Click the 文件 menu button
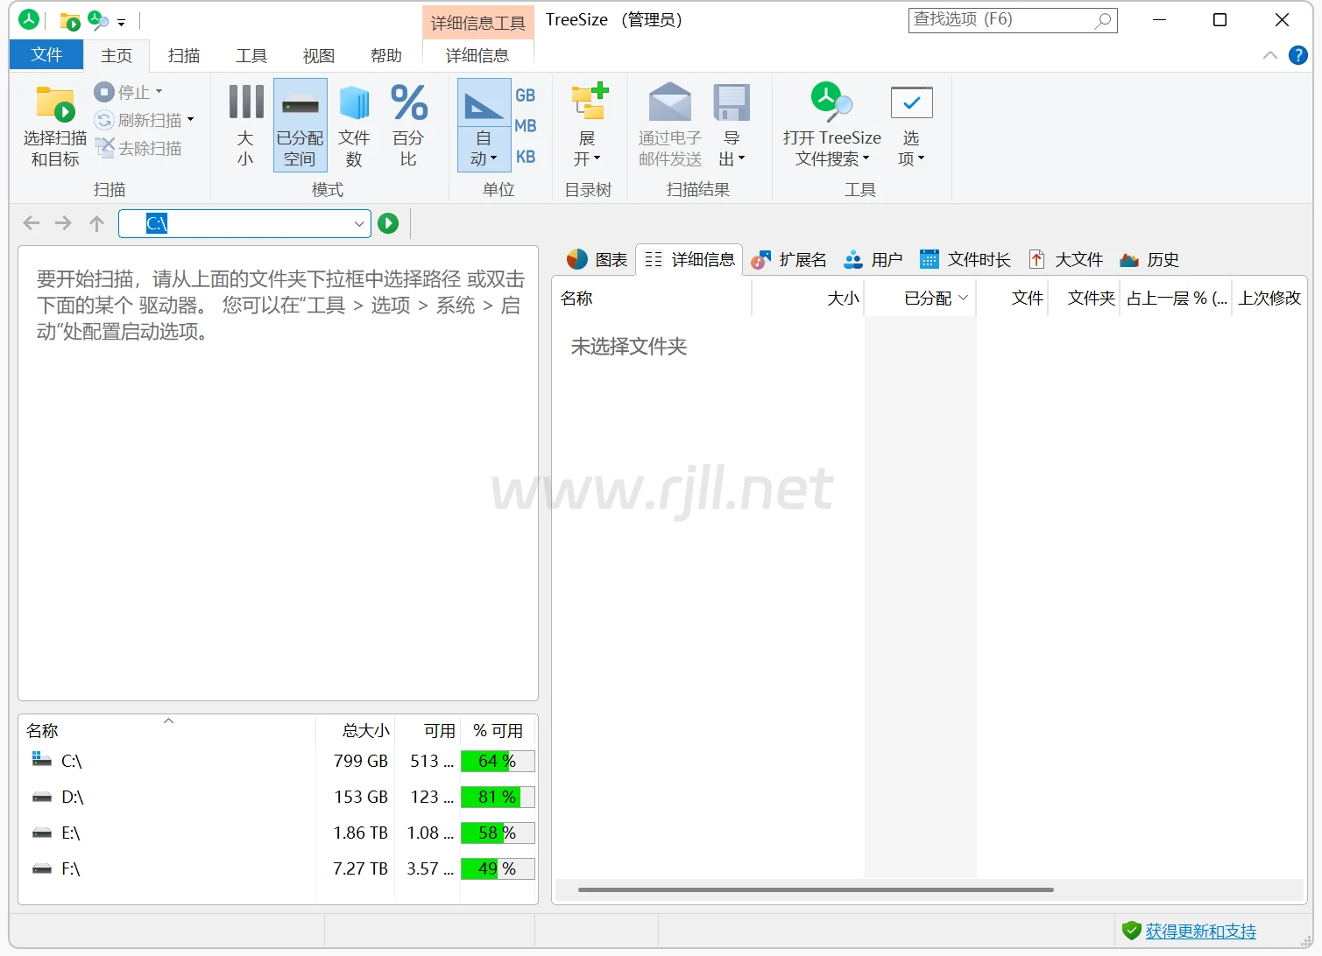 (x=46, y=55)
